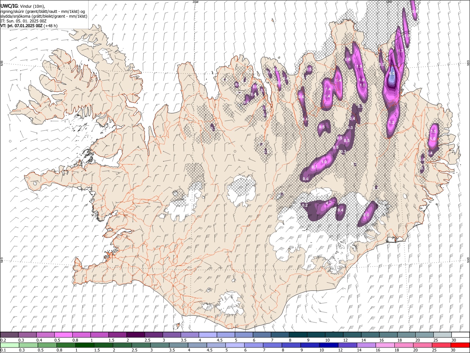The height and width of the screenshot is (353, 470).
Task: Click the 'rigning/skúrir' legend description line
Action: pos(43,11)
